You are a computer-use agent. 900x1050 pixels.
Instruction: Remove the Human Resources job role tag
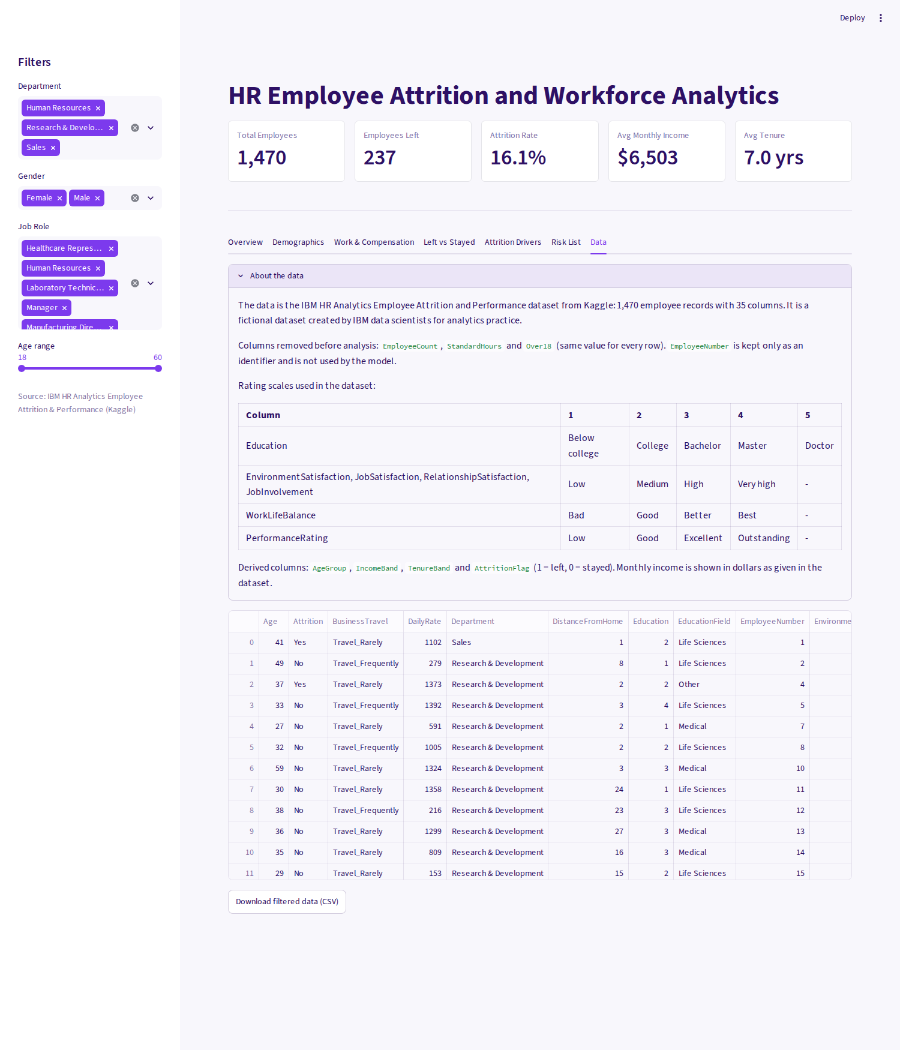[x=98, y=268]
